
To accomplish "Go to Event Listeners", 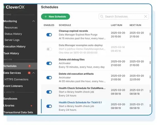I will point(13,86).
